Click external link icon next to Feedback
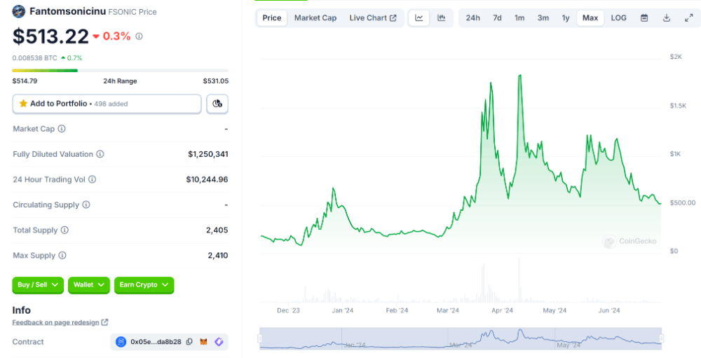701x358 pixels. tap(104, 322)
